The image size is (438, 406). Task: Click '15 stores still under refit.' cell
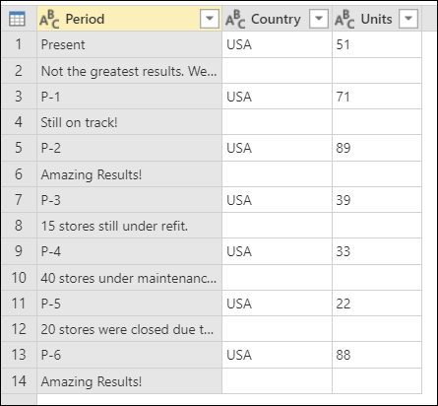129,226
